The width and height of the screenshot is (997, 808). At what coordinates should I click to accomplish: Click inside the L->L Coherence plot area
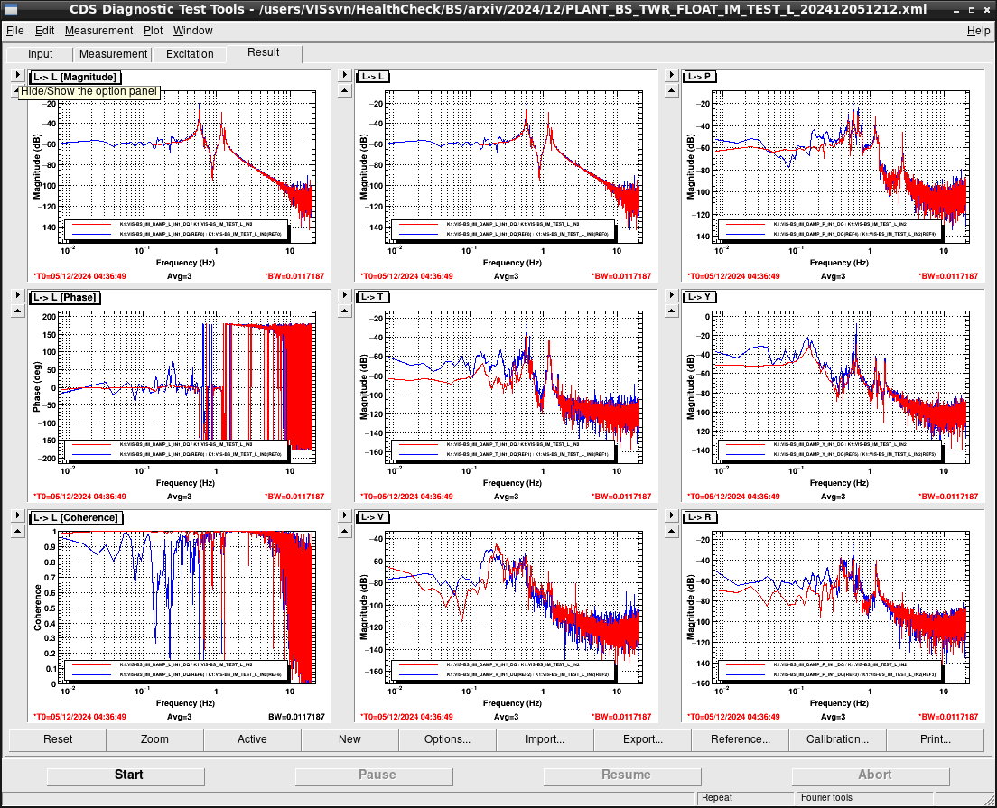(x=187, y=608)
